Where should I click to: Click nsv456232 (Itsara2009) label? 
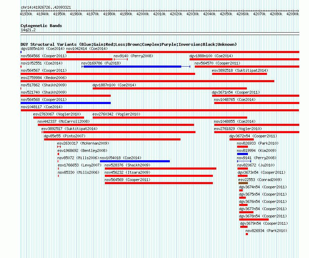(127, 172)
